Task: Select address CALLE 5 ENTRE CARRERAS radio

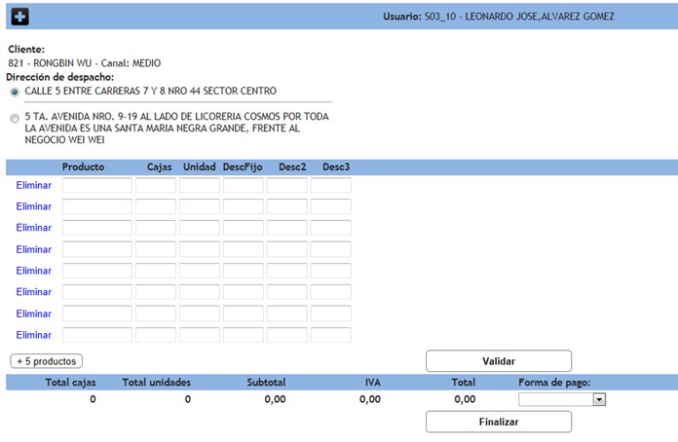Action: click(x=15, y=92)
